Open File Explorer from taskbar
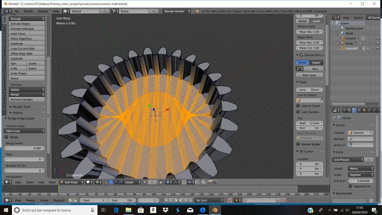Viewport: 382px width, 215px height. [128, 210]
